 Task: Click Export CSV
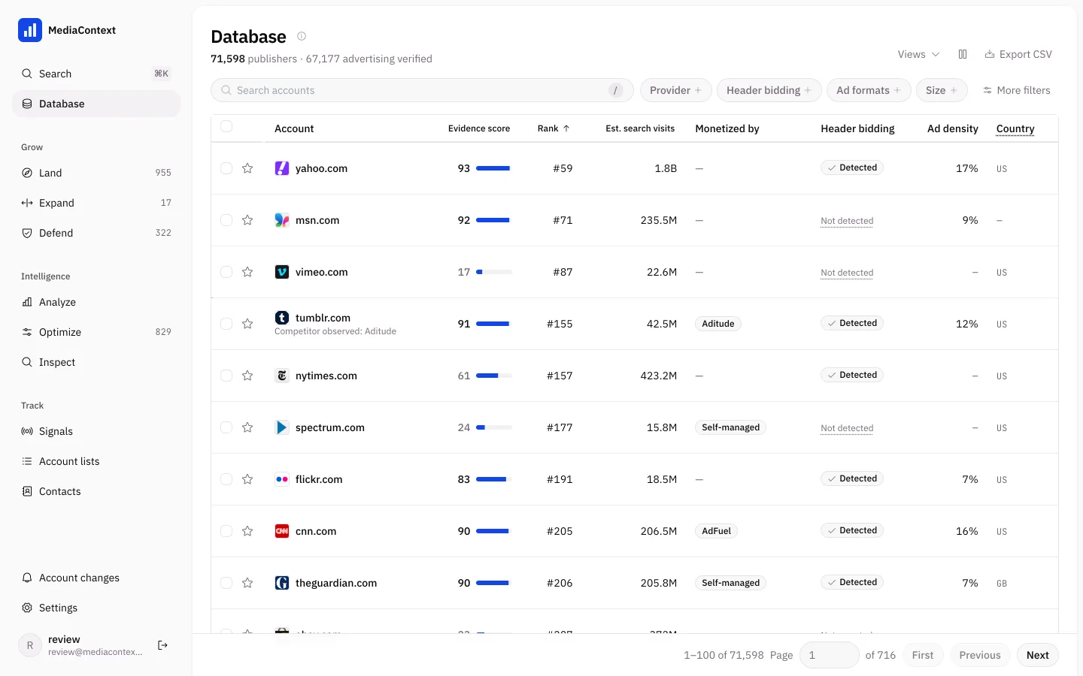pos(1018,54)
